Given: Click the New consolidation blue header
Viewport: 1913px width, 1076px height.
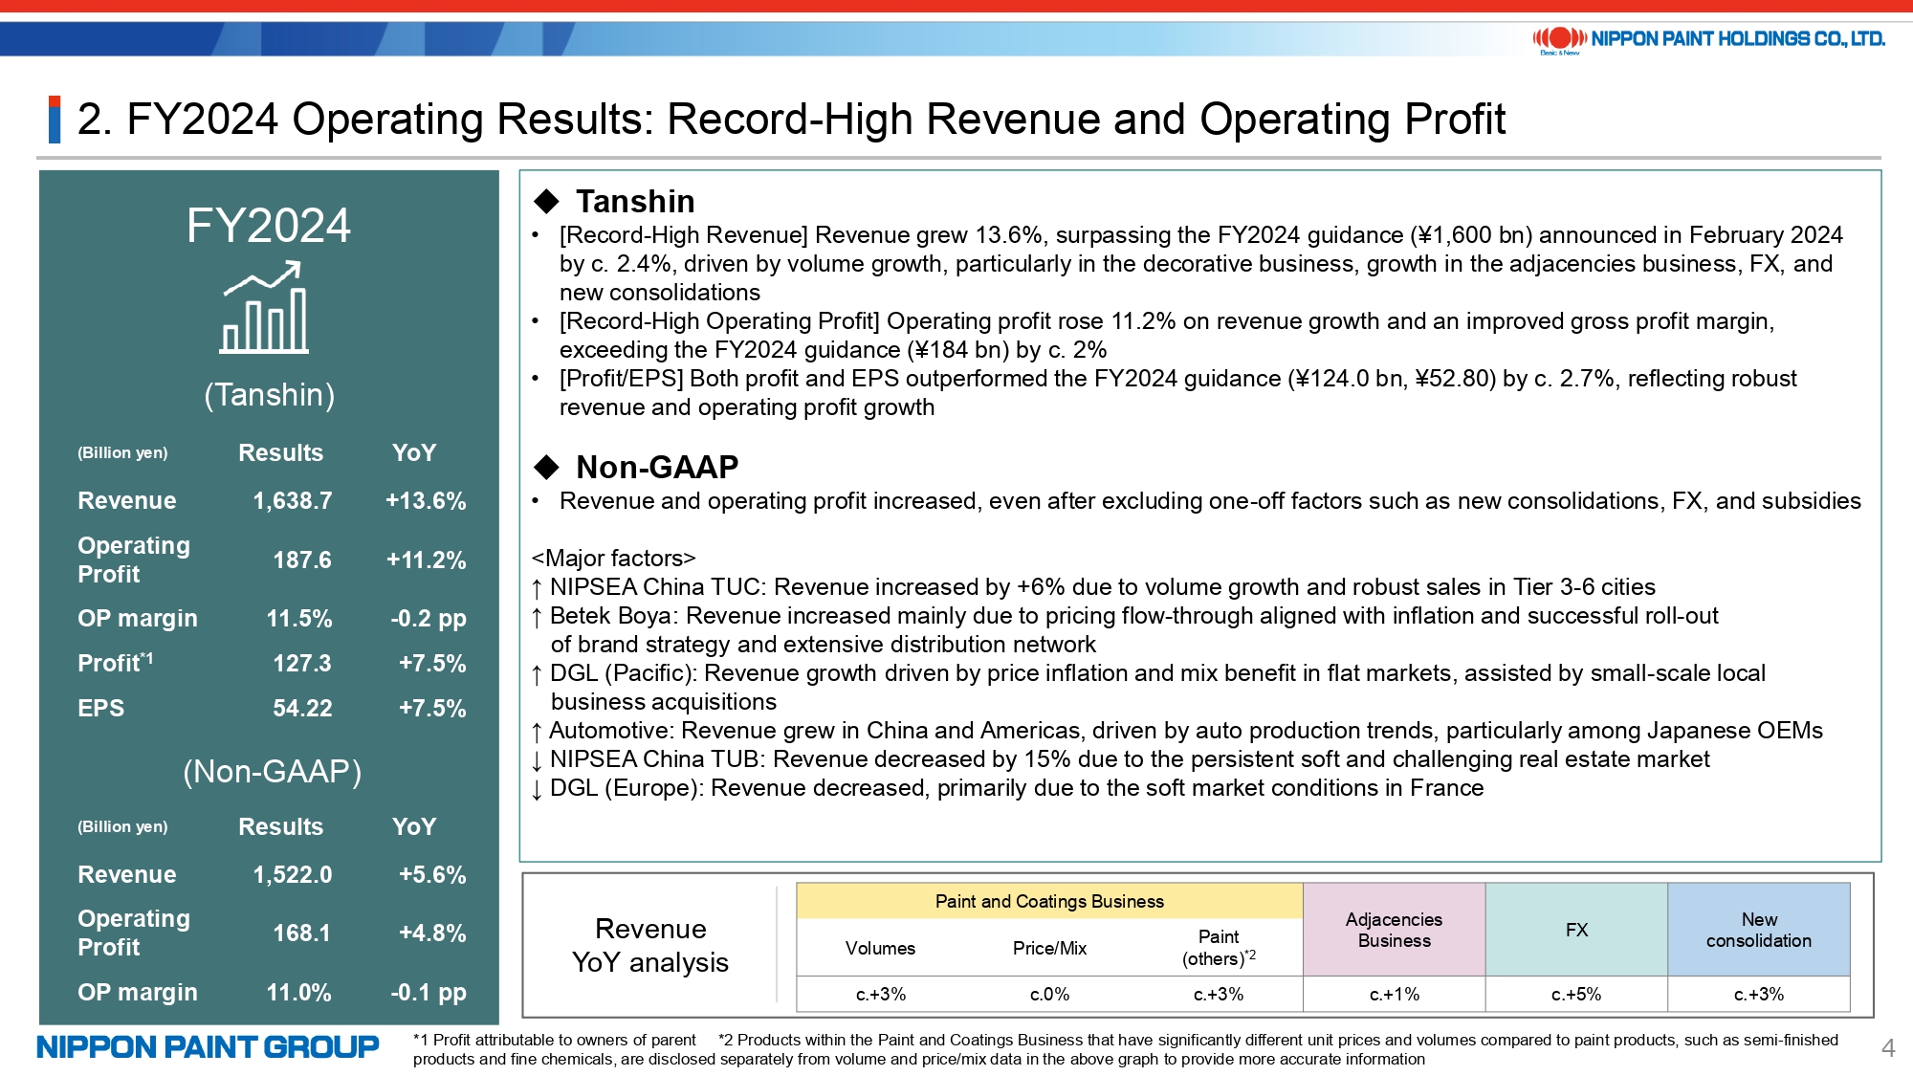Looking at the screenshot, I should [x=1759, y=930].
